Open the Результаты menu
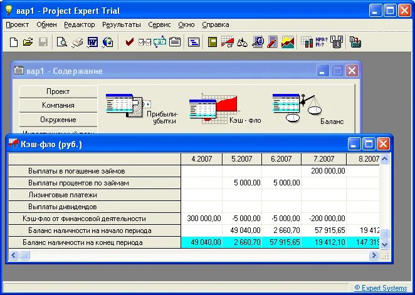Image resolution: width=415 pixels, height=295 pixels. (x=122, y=24)
